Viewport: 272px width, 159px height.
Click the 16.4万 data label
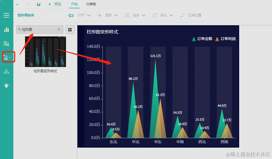tap(111, 124)
